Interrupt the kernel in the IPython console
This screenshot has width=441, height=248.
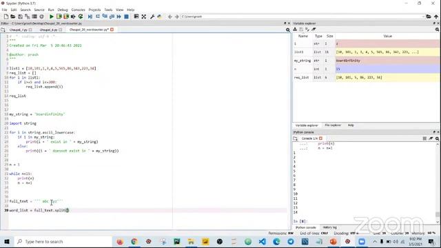424,138
